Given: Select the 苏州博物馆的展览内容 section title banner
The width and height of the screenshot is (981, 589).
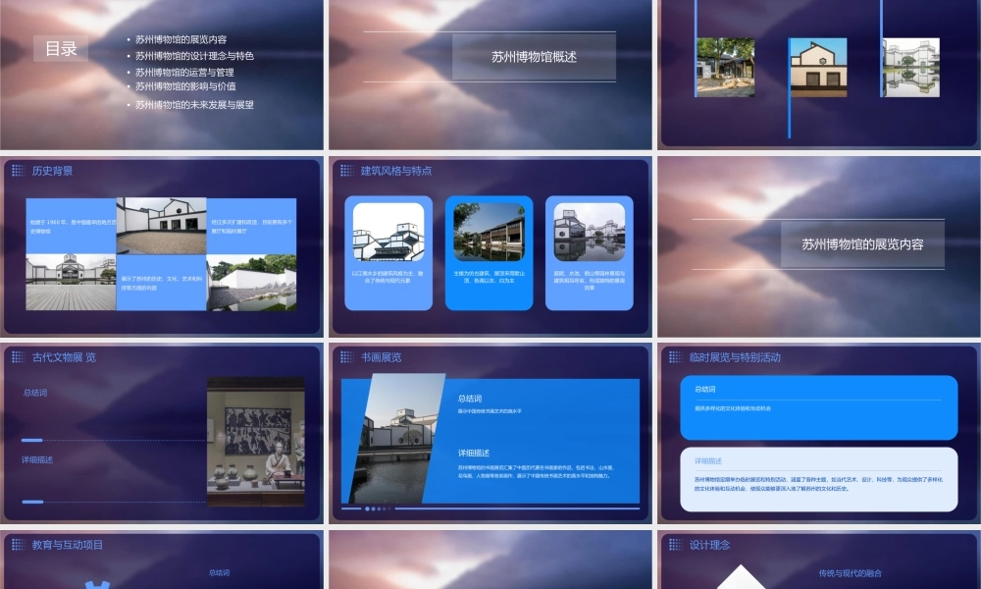Looking at the screenshot, I should click(x=862, y=244).
